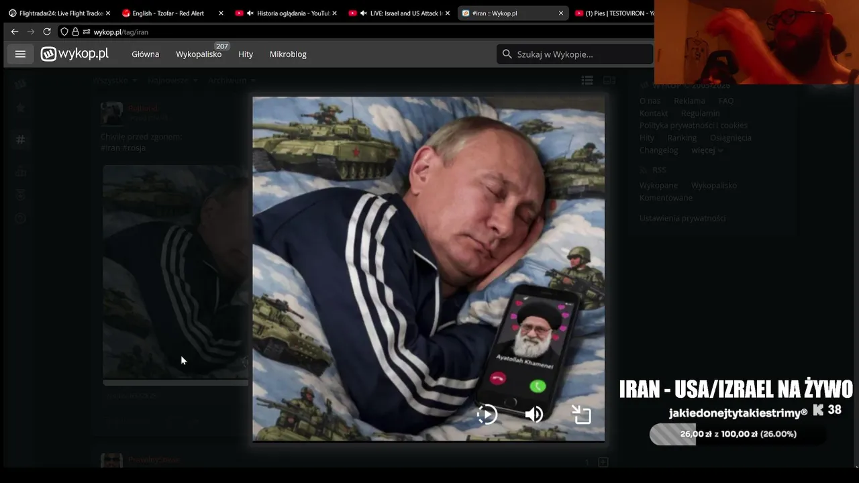The width and height of the screenshot is (859, 483).
Task: Click the Szukaj w Wykopie search field
Action: [x=574, y=54]
